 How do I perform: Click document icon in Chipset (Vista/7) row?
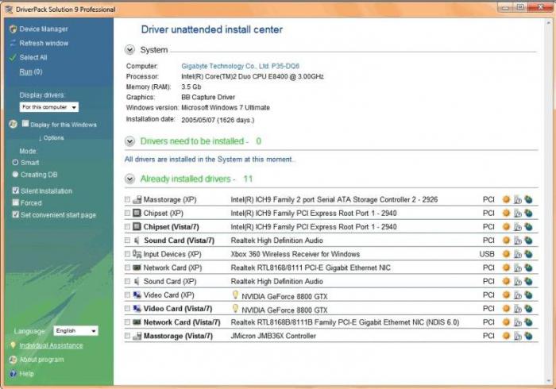click(518, 227)
